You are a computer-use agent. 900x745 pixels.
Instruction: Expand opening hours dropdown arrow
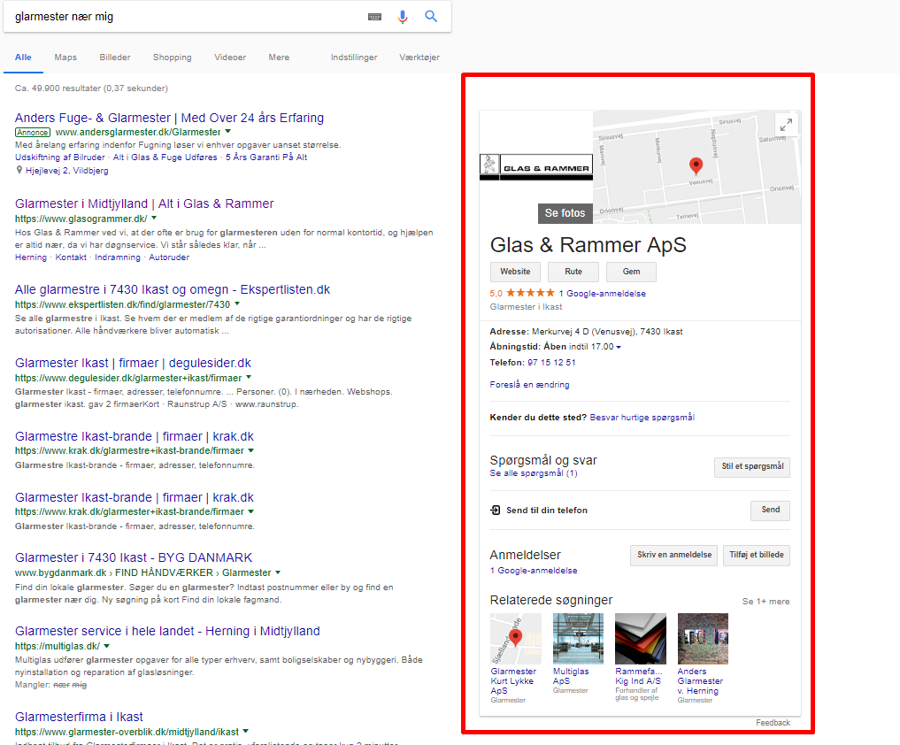pyautogui.click(x=619, y=347)
